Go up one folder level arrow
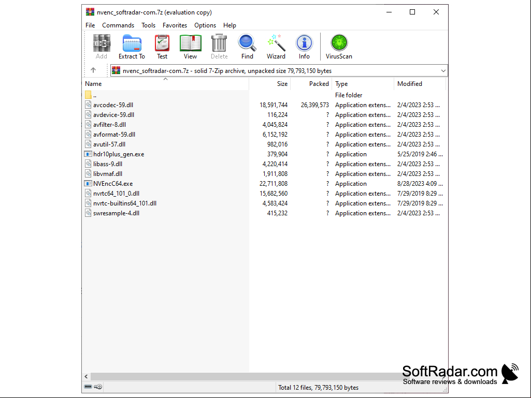 tap(93, 70)
